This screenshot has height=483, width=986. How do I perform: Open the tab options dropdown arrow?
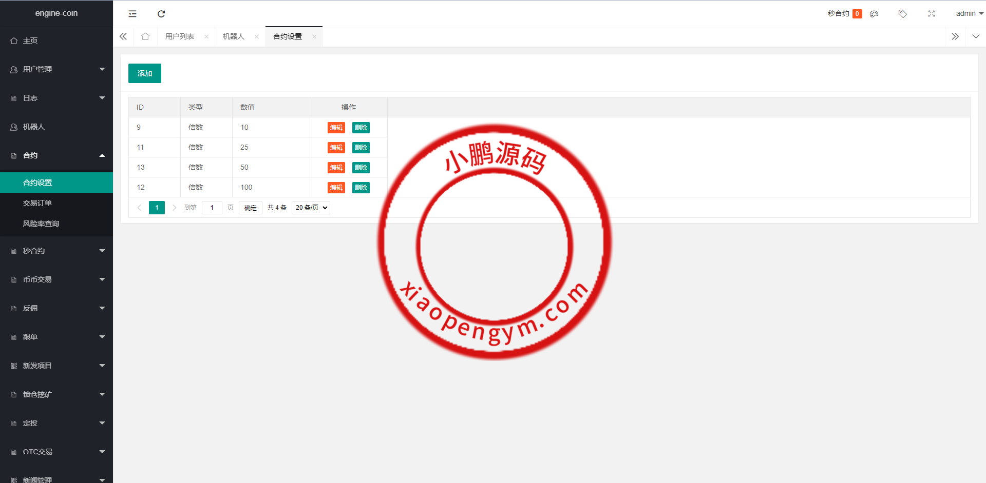976,36
